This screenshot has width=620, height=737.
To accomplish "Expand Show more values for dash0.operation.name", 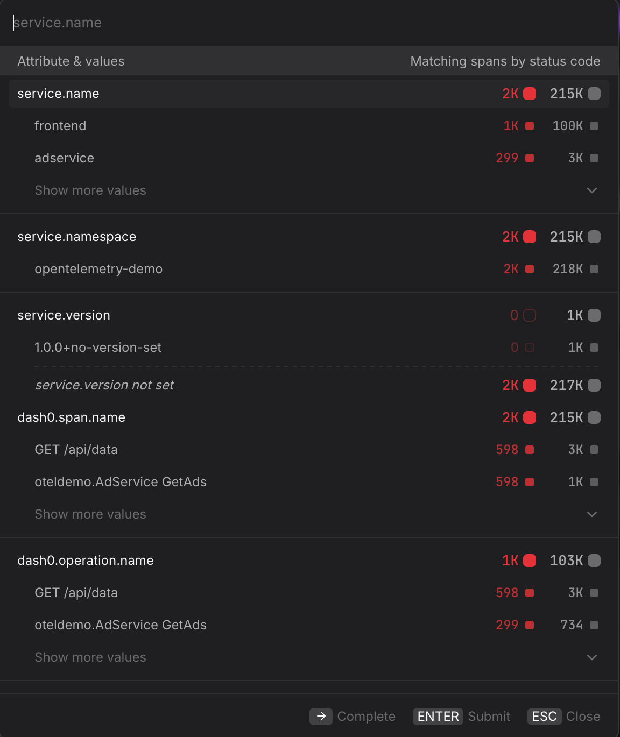I will [x=90, y=657].
